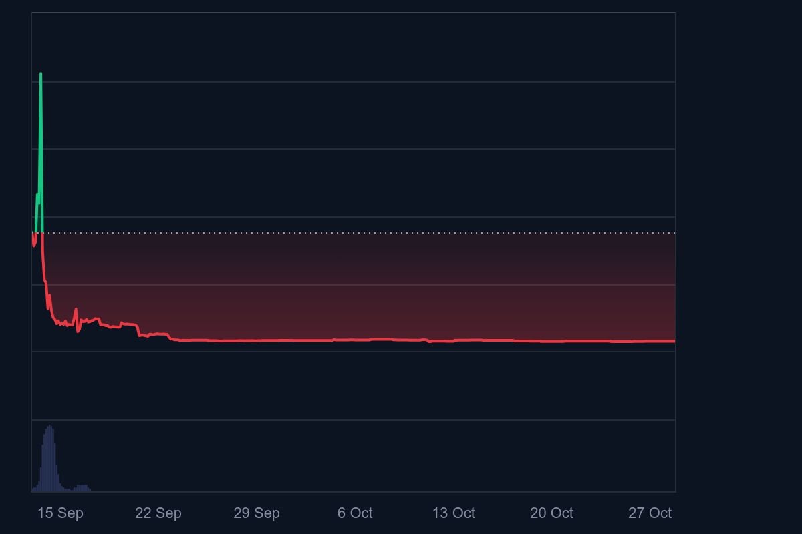Click a small trailing volume bar
Image resolution: width=802 pixels, height=534 pixels.
click(x=84, y=487)
